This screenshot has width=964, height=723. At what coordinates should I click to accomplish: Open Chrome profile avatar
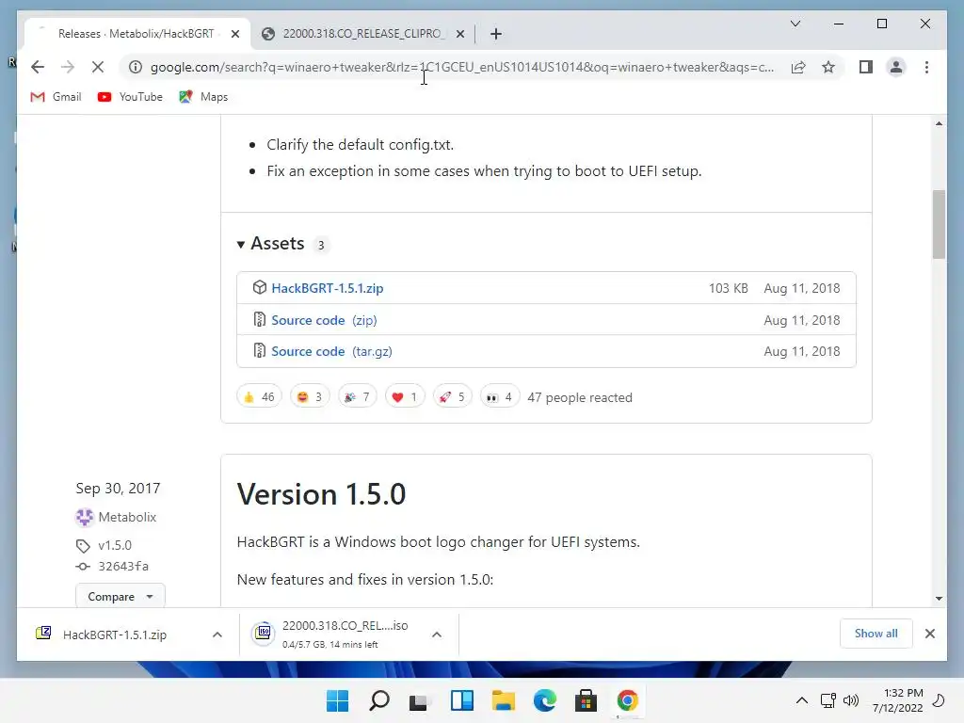[x=896, y=67]
